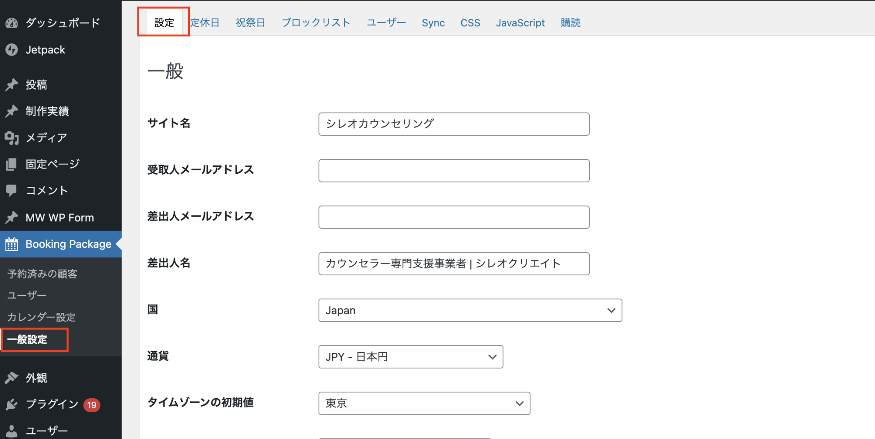
Task: Click the plugin plug icon
Action: click(x=12, y=404)
